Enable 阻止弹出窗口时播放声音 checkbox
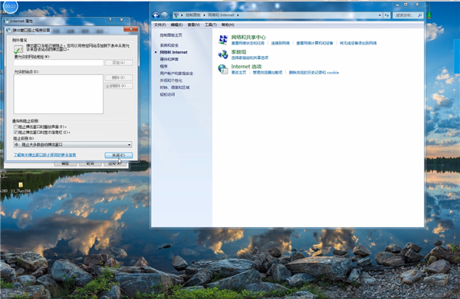Image resolution: width=460 pixels, height=299 pixels. [15, 127]
